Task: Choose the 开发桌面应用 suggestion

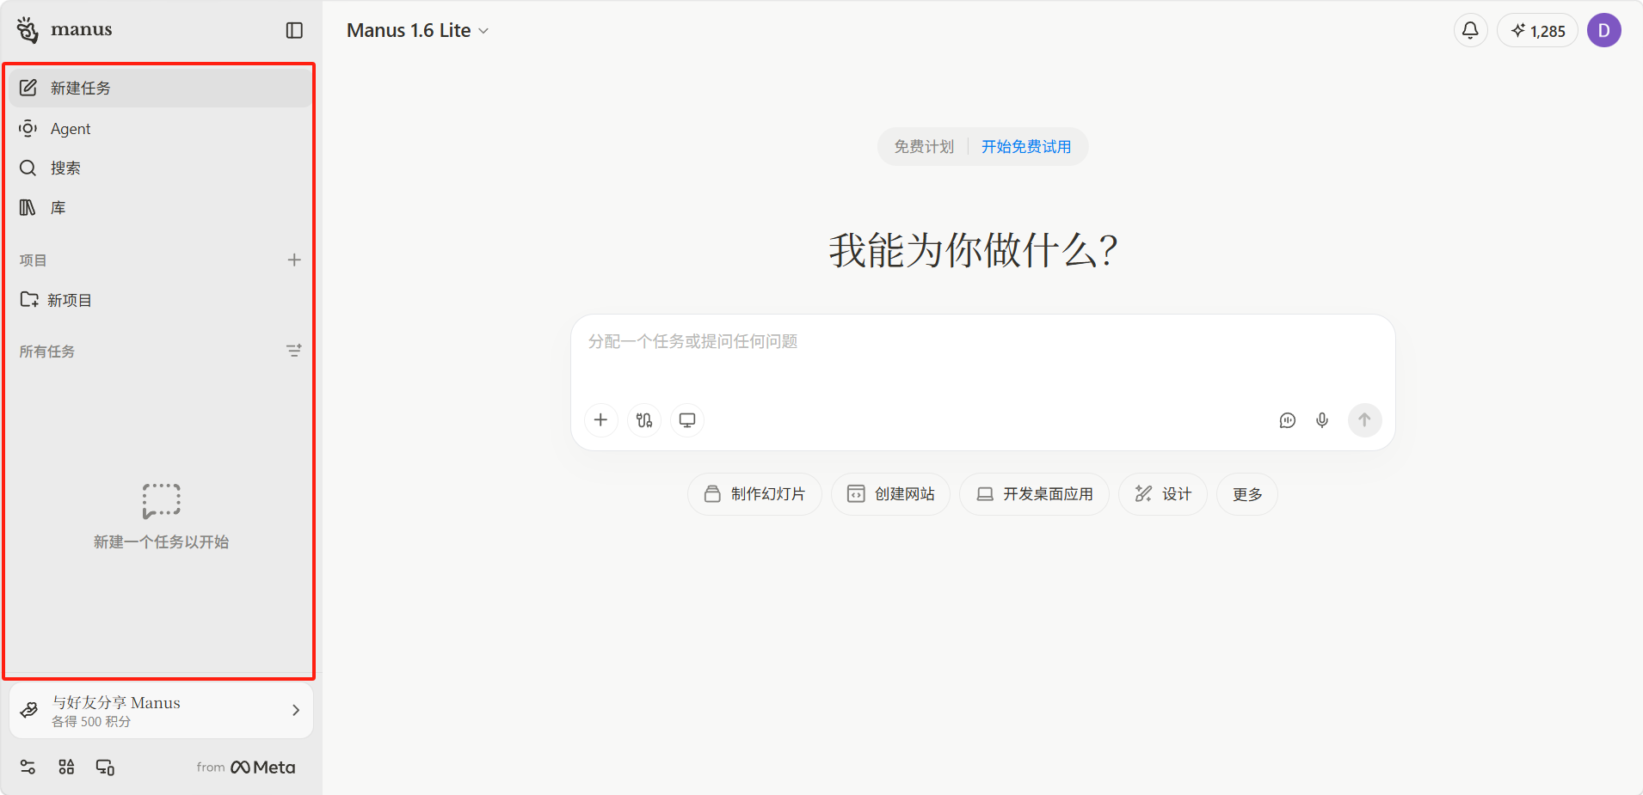Action: pos(1034,494)
